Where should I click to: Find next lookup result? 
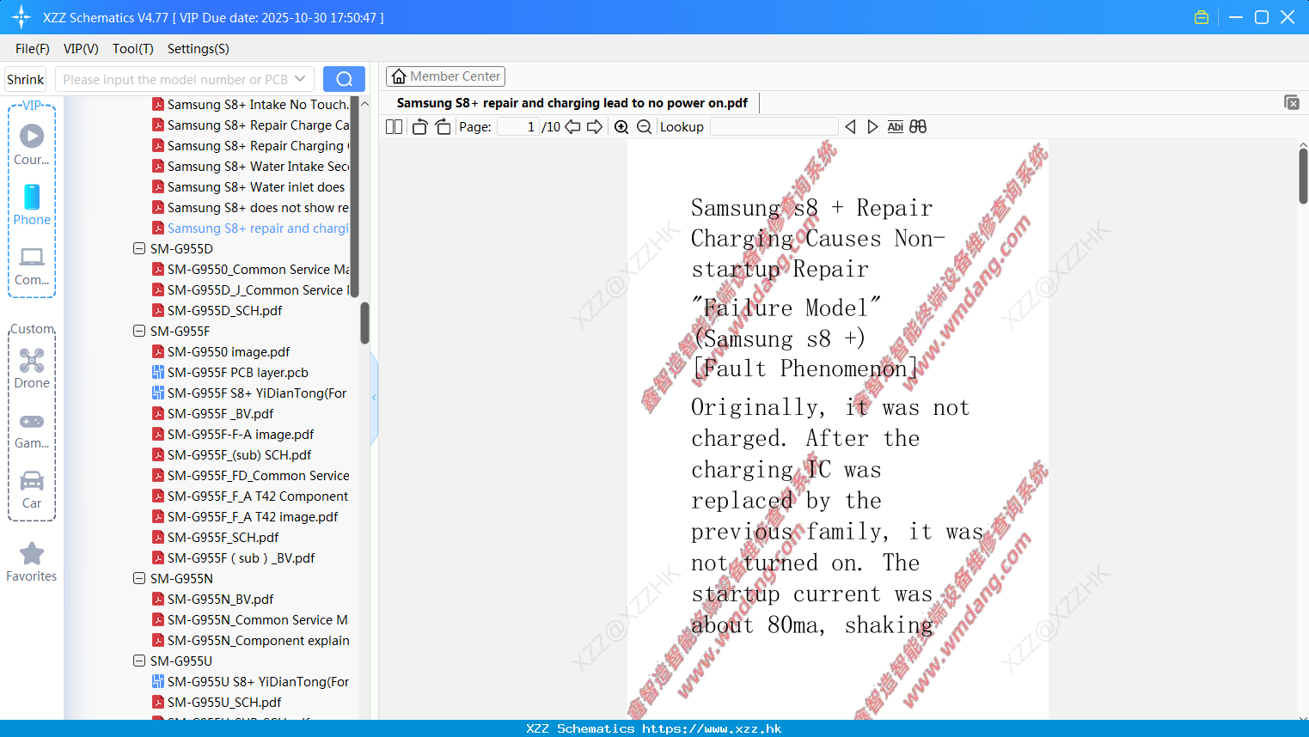872,127
